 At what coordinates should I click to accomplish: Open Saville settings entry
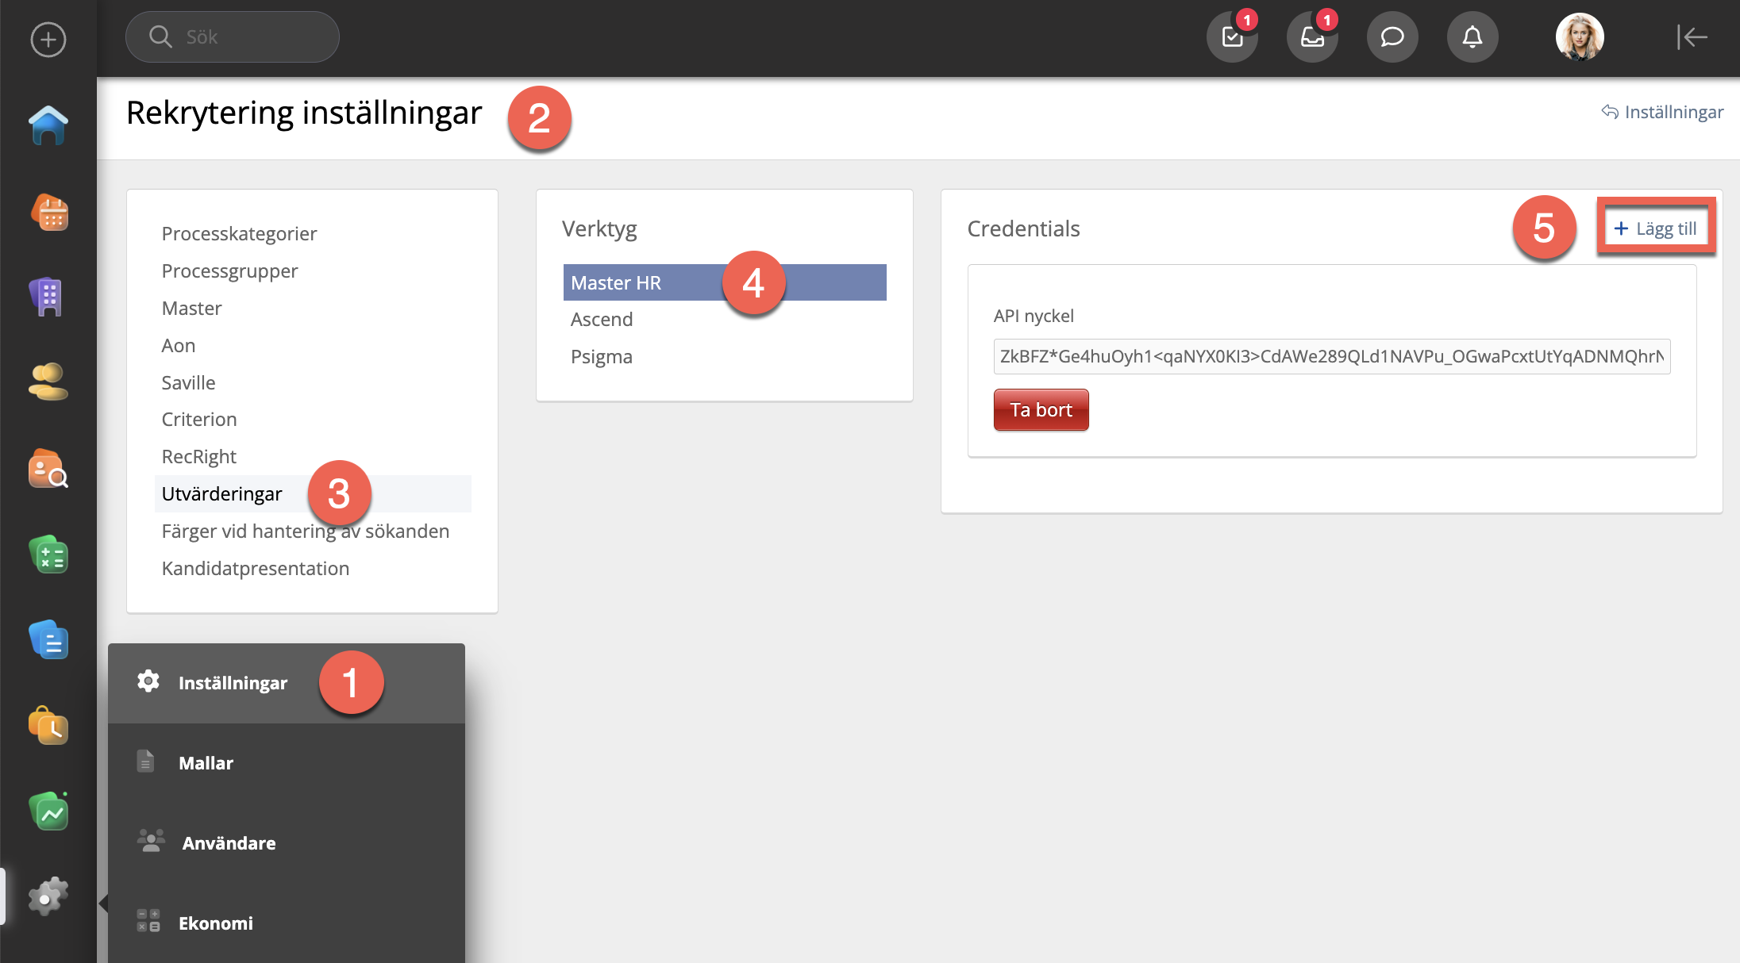[188, 382]
